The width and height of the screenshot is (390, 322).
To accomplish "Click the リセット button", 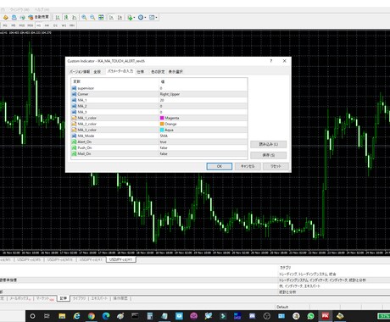I will click(x=276, y=166).
